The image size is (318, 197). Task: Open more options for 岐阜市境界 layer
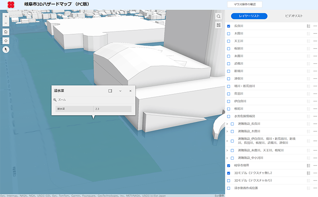[x=315, y=166]
